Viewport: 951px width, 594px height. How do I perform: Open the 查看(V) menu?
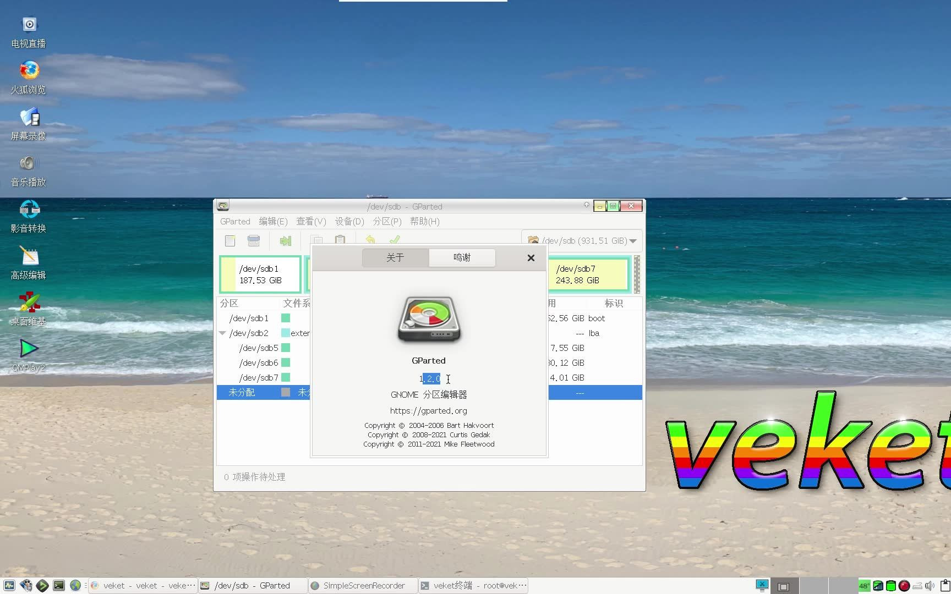click(311, 222)
